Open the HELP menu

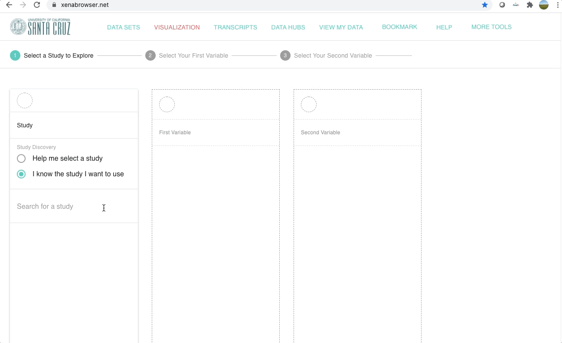(444, 27)
